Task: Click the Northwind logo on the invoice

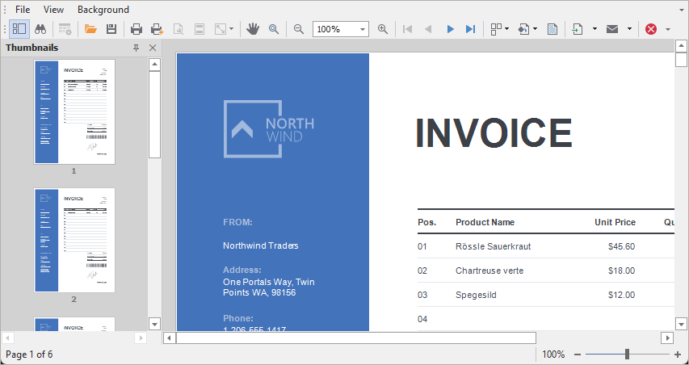Action: coord(268,128)
